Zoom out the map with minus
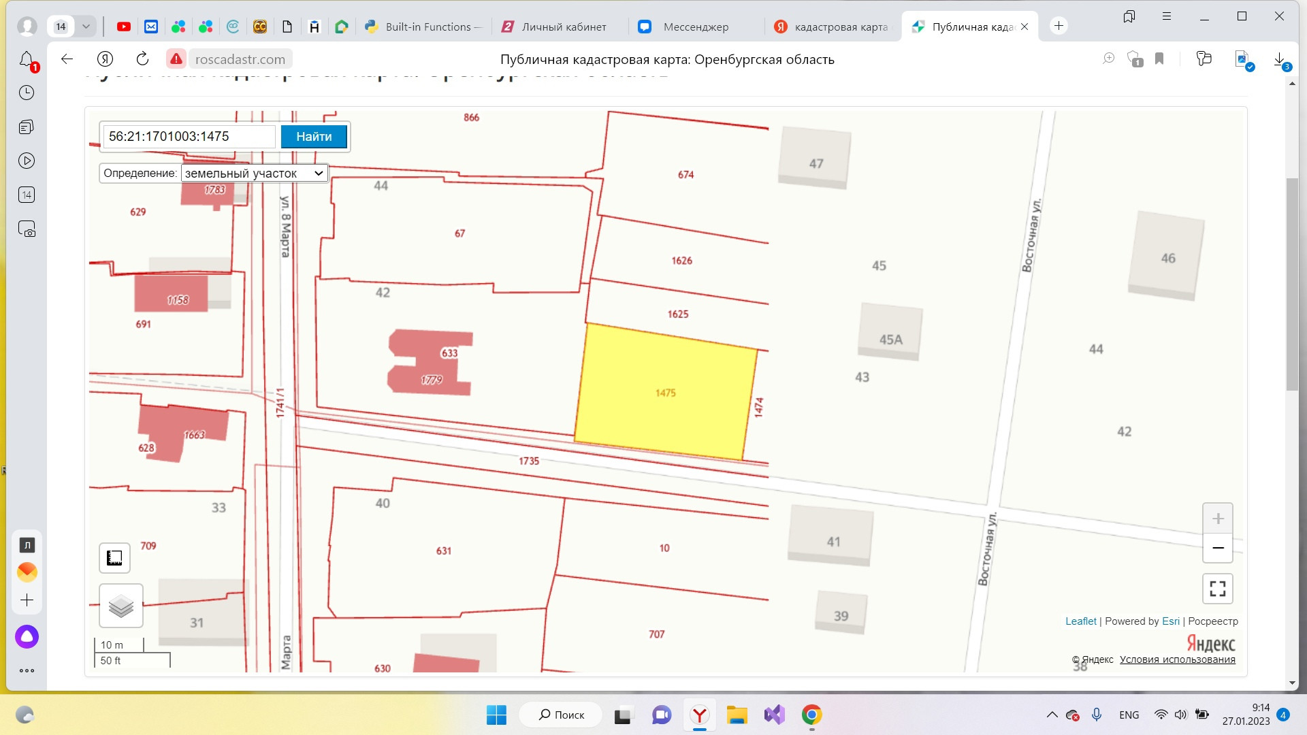Screen dimensions: 1307x735 click(1218, 548)
